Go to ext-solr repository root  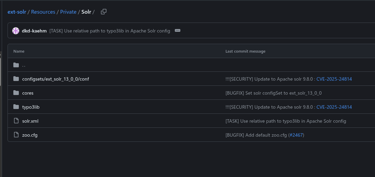[17, 12]
